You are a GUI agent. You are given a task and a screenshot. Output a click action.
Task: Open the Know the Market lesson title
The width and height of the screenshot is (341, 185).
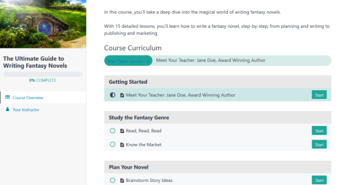click(x=143, y=144)
